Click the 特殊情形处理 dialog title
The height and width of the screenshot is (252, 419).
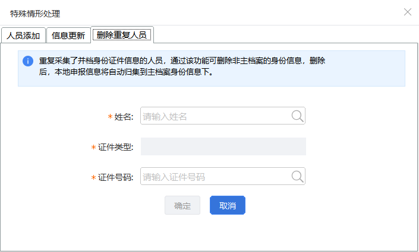35,14
